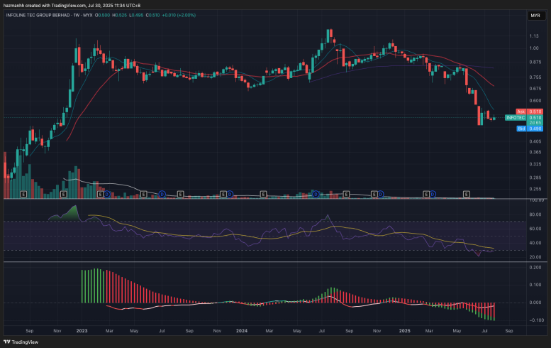Open the earnings E marker near Sep 2024
Viewport: 551px width, 348px height.
346,194
